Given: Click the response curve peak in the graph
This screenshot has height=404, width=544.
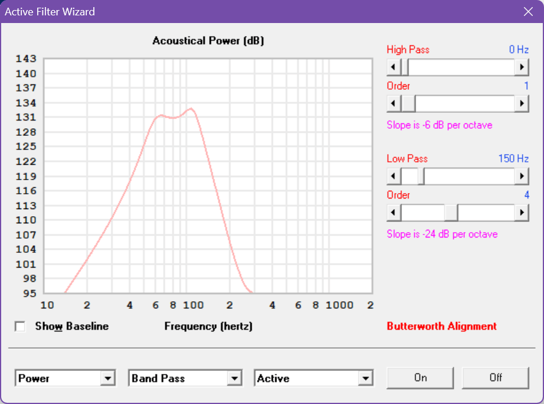Looking at the screenshot, I should [x=191, y=109].
